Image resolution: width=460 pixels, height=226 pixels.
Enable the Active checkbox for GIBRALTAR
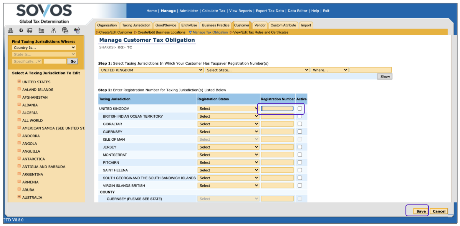click(x=300, y=124)
